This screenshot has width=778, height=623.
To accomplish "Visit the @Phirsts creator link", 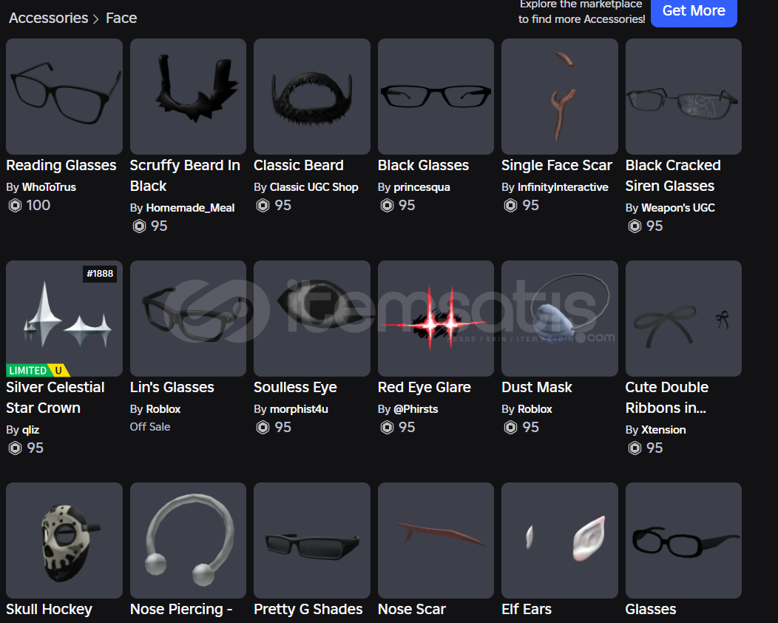I will [x=416, y=409].
